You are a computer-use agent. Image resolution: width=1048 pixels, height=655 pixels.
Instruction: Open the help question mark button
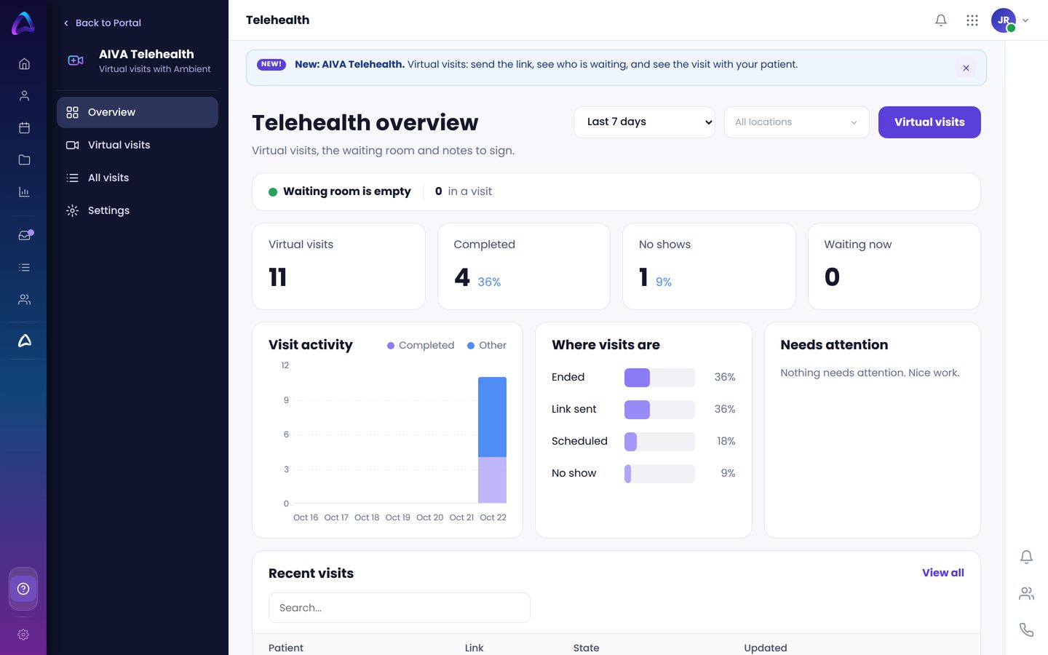[23, 589]
